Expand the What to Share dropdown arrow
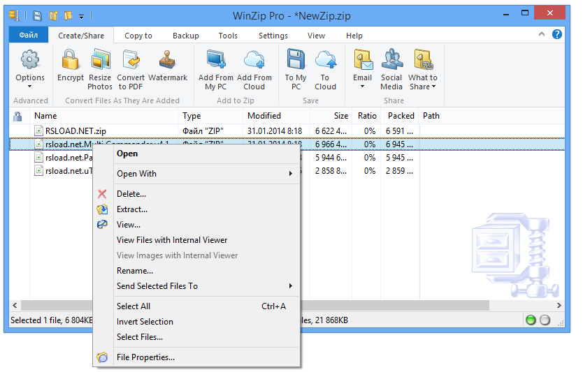Viewport: 583px width, 372px height. point(433,87)
